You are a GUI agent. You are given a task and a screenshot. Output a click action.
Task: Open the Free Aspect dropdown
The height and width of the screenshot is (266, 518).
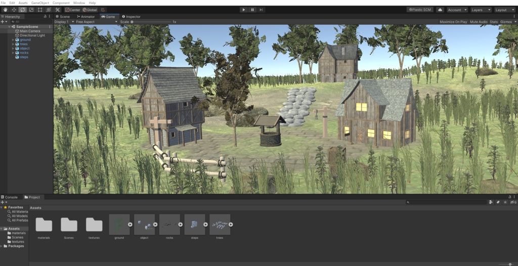96,22
